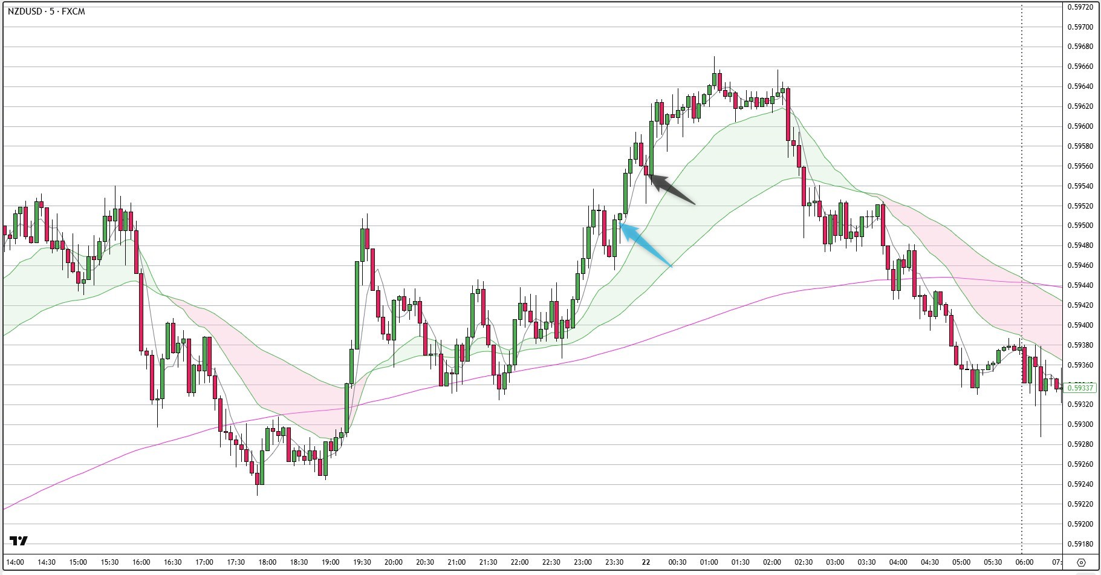This screenshot has height=575, width=1101.
Task: Select the dark gray arrow drawing
Action: pyautogui.click(x=671, y=189)
